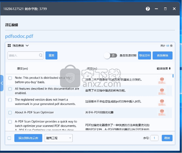The image size is (182, 153).
Task: Click the 原文(en) column header
Action: pos(22,69)
